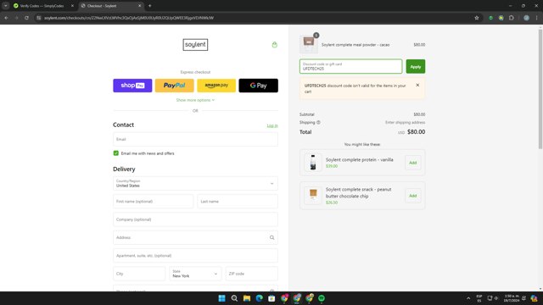Open the tab search dropdown arrow
The height and width of the screenshot is (305, 543).
(6, 6)
